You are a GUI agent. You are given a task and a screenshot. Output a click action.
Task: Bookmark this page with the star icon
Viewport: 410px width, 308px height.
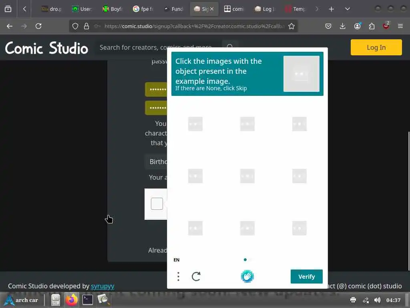click(x=291, y=26)
